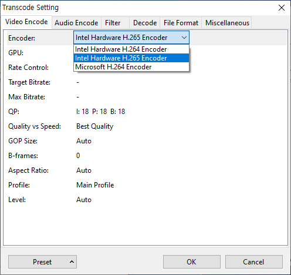Click the Aspect Ratio Auto value
Viewport: 291px width, 275px height.
pyautogui.click(x=84, y=170)
